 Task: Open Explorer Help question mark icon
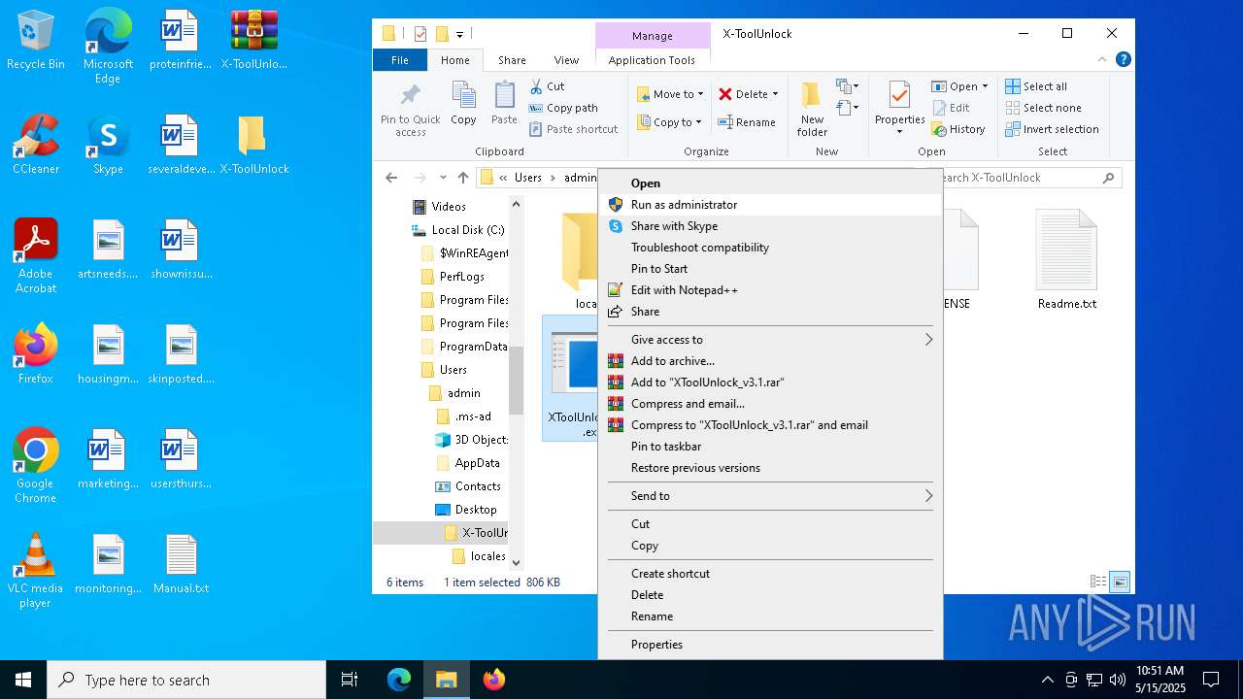tap(1124, 59)
